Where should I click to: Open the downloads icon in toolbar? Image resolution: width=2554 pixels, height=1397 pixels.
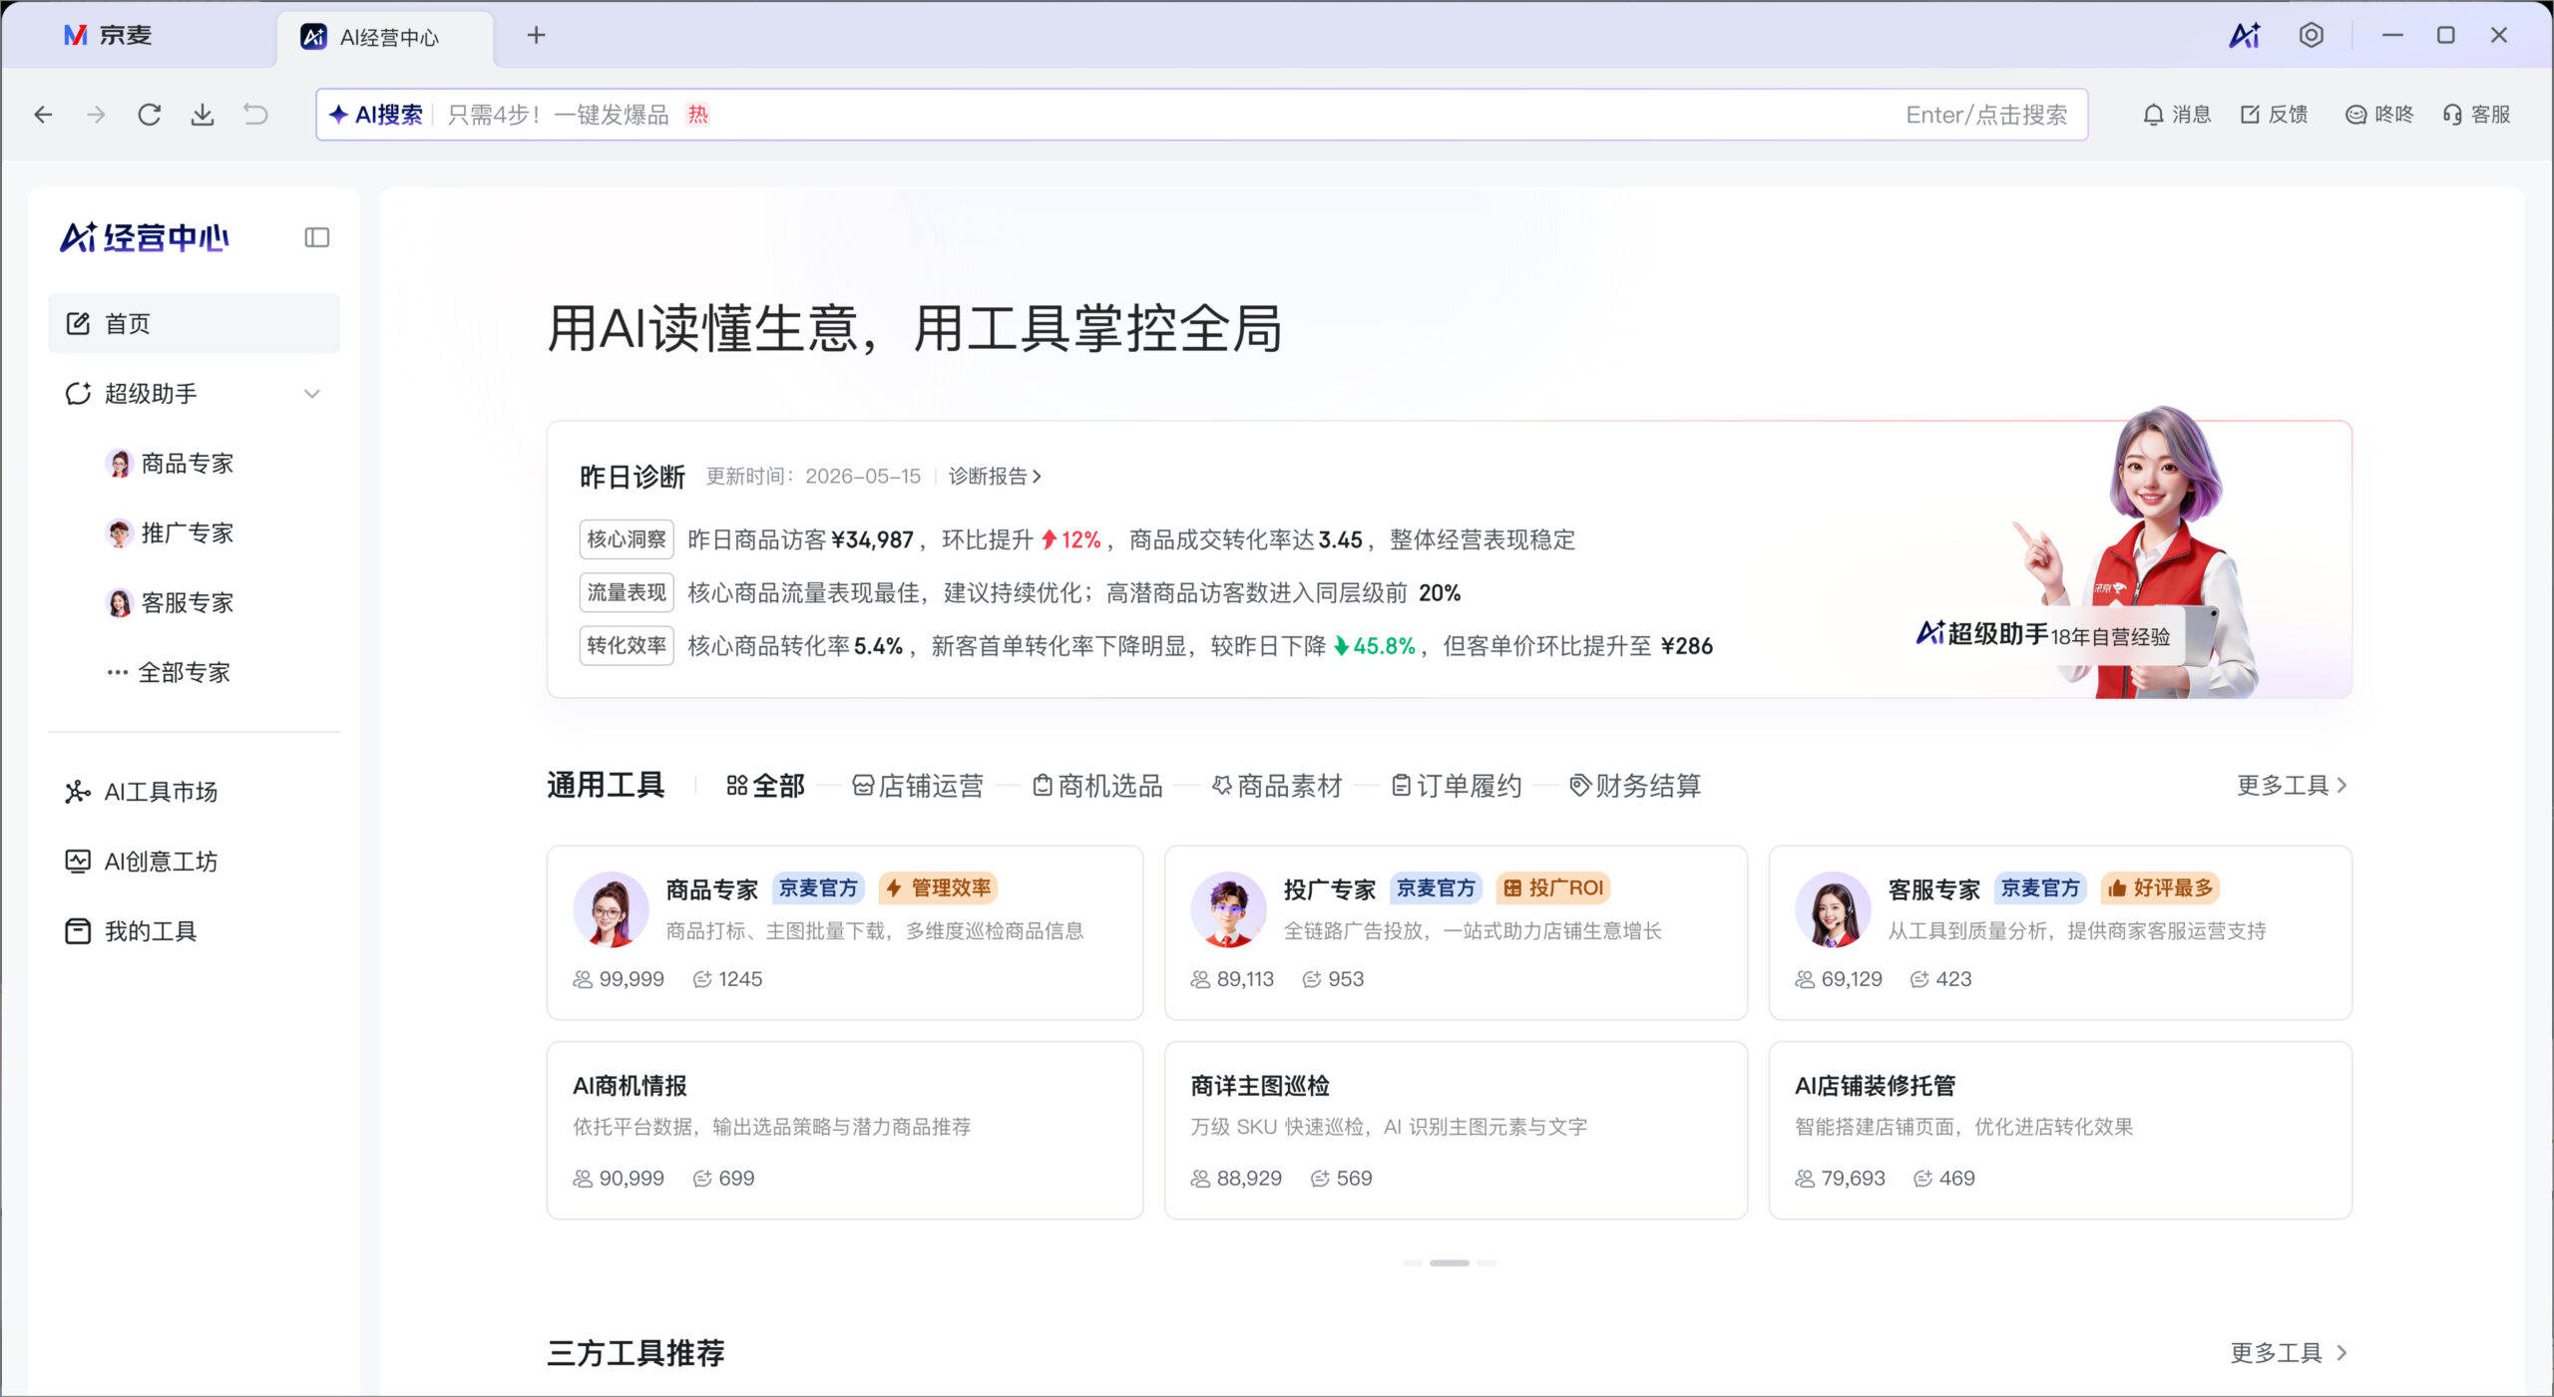pyautogui.click(x=203, y=115)
